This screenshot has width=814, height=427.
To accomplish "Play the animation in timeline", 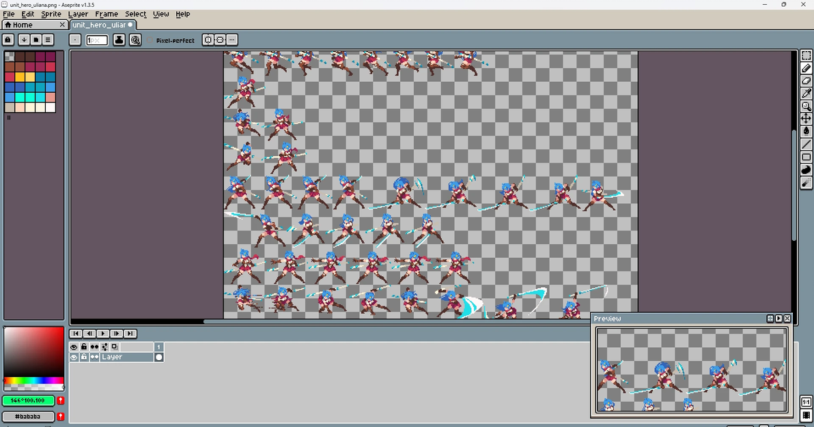I will coord(103,334).
